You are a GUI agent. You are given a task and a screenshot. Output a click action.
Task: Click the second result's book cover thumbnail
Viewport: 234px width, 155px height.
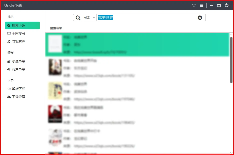click(55, 67)
